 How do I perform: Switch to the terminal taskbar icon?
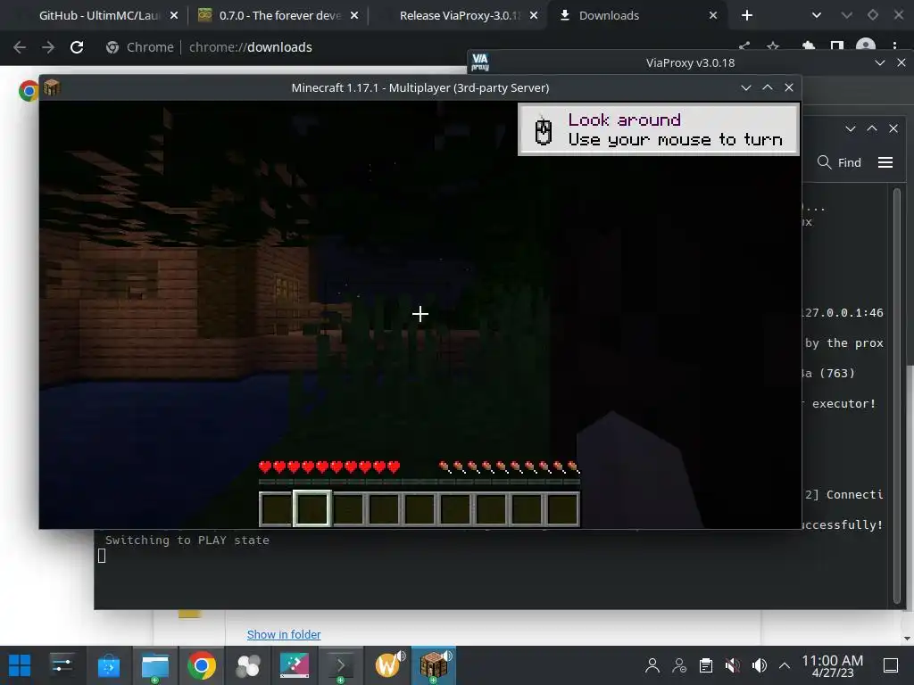[340, 665]
